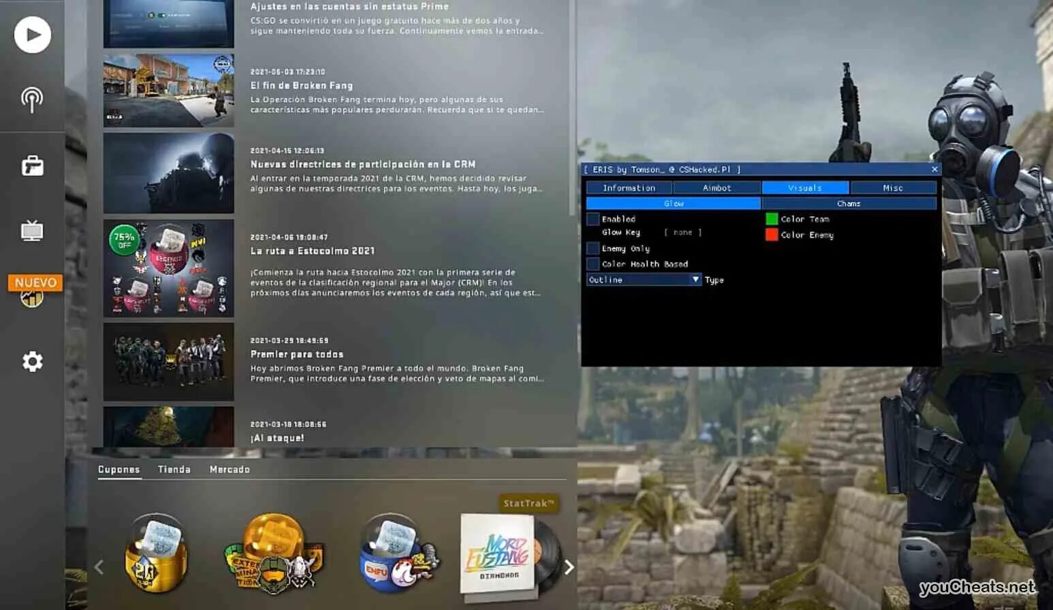The height and width of the screenshot is (610, 1053).
Task: Open the Ajustes en las cuentas article title
Action: coord(349,7)
